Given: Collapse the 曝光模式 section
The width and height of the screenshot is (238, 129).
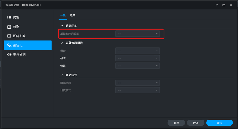Looking at the screenshot, I should (62, 75).
